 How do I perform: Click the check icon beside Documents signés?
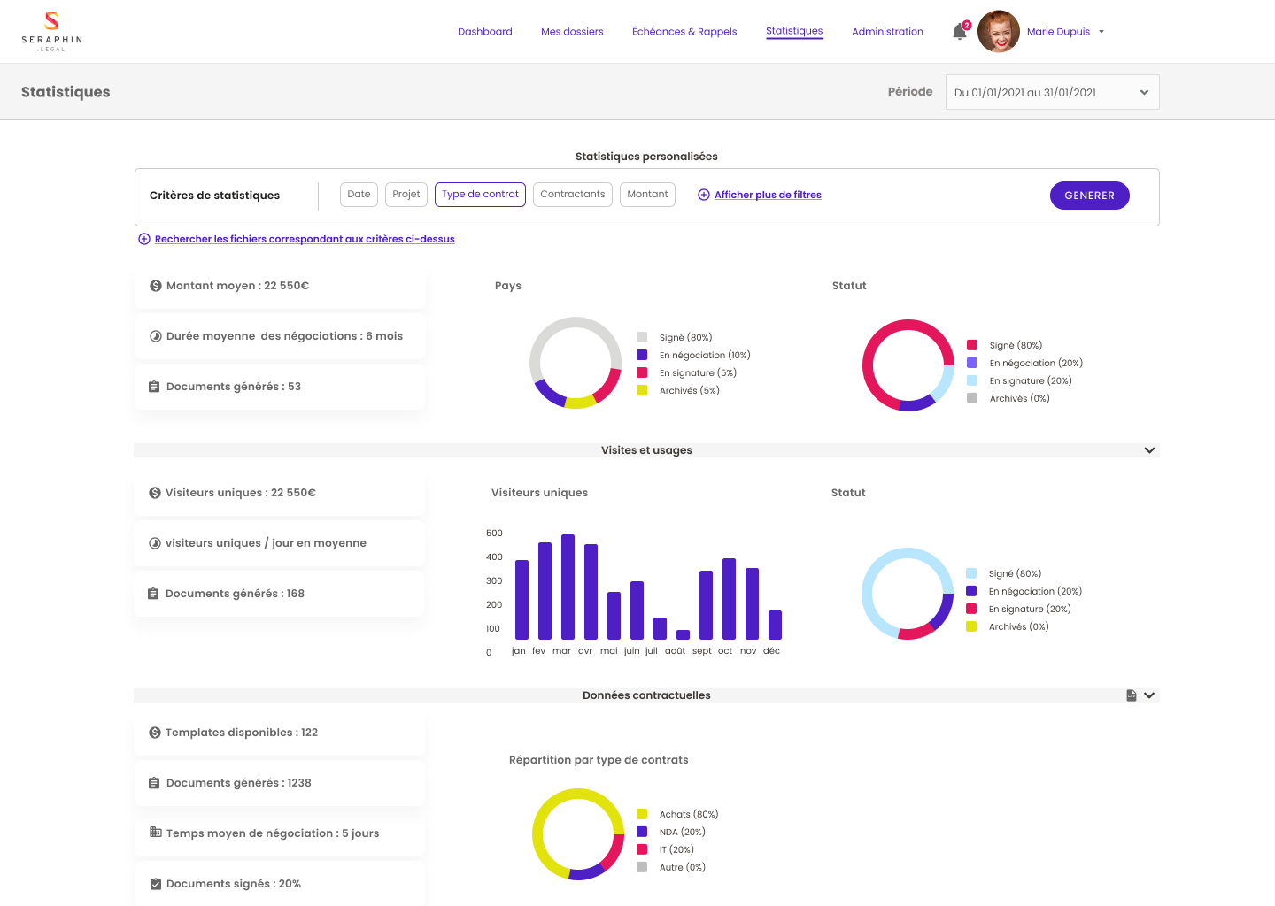tap(155, 883)
